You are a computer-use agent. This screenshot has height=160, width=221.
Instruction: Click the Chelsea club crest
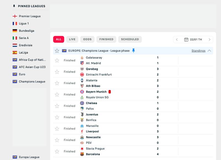82,103
